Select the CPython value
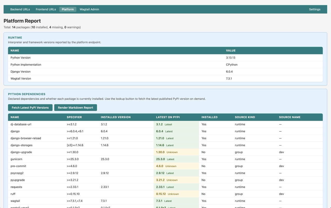This screenshot has width=331, height=208. (x=232, y=65)
